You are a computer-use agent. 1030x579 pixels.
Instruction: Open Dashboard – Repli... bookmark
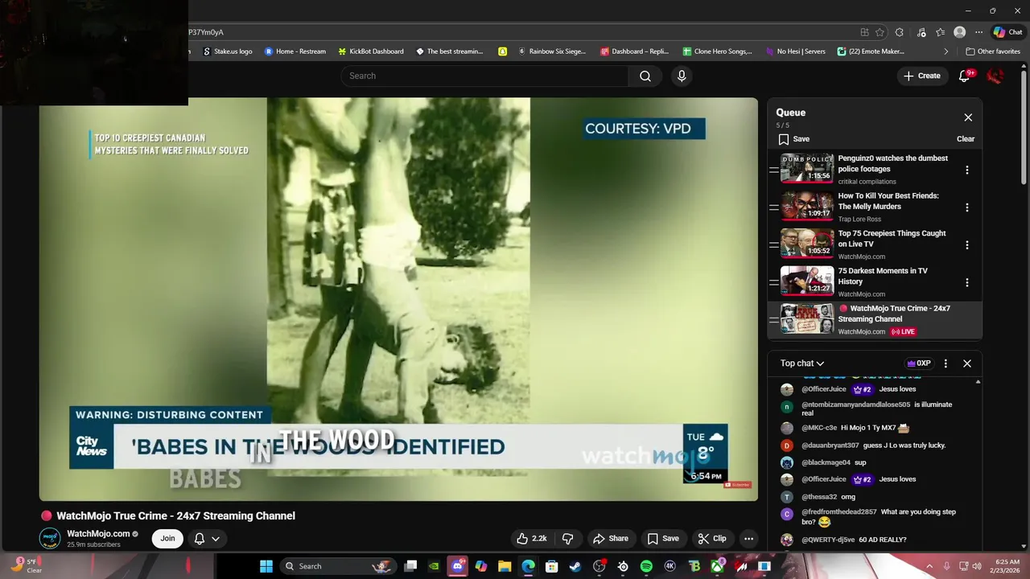[635, 51]
